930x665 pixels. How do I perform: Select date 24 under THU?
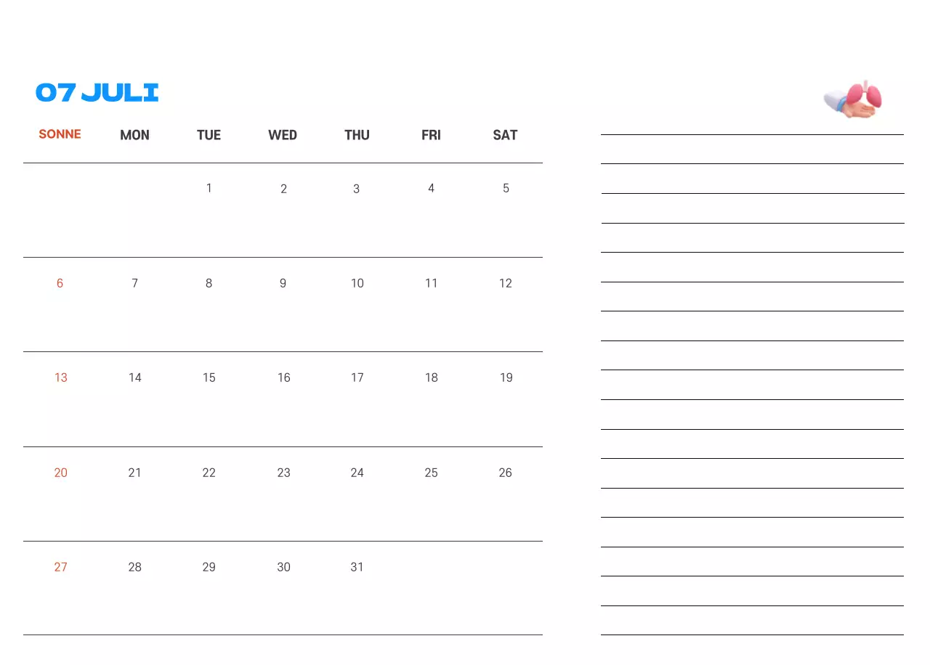click(357, 473)
